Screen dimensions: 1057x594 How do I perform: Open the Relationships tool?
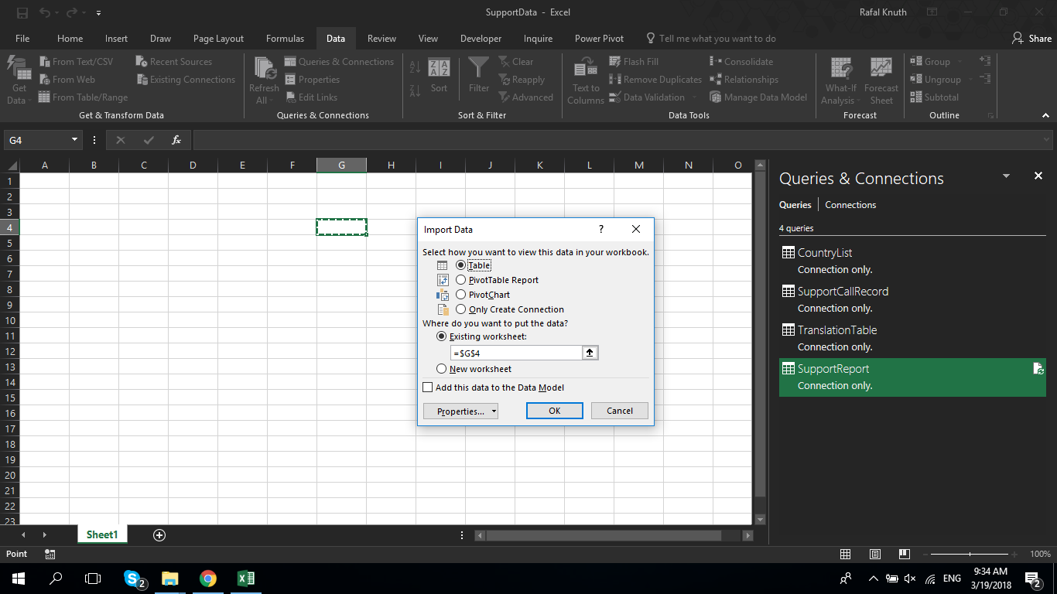coord(744,79)
